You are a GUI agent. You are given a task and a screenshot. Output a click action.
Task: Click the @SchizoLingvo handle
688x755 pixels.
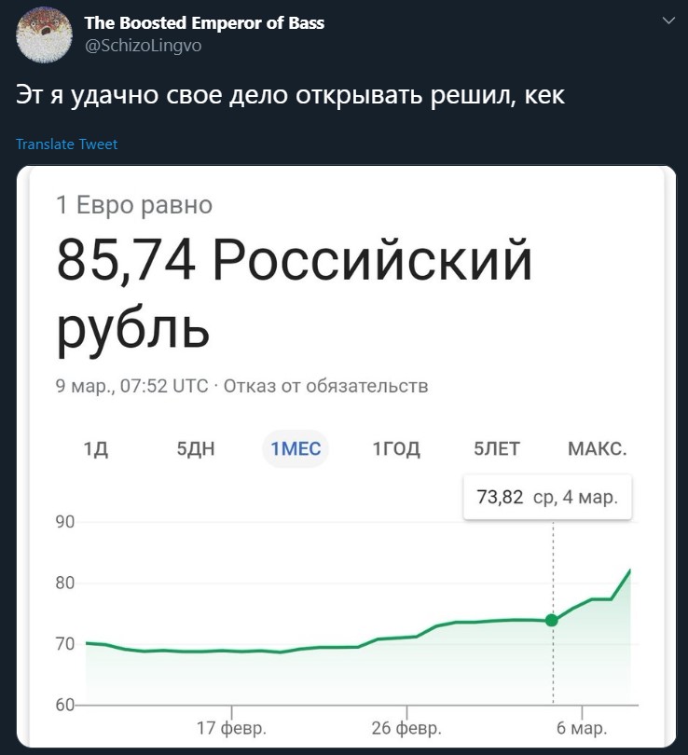coord(143,46)
